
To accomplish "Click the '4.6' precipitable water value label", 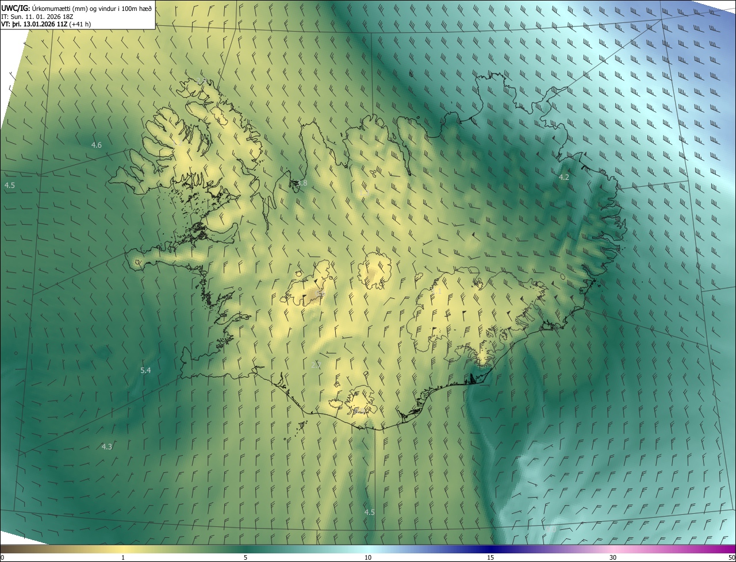I will coord(97,145).
